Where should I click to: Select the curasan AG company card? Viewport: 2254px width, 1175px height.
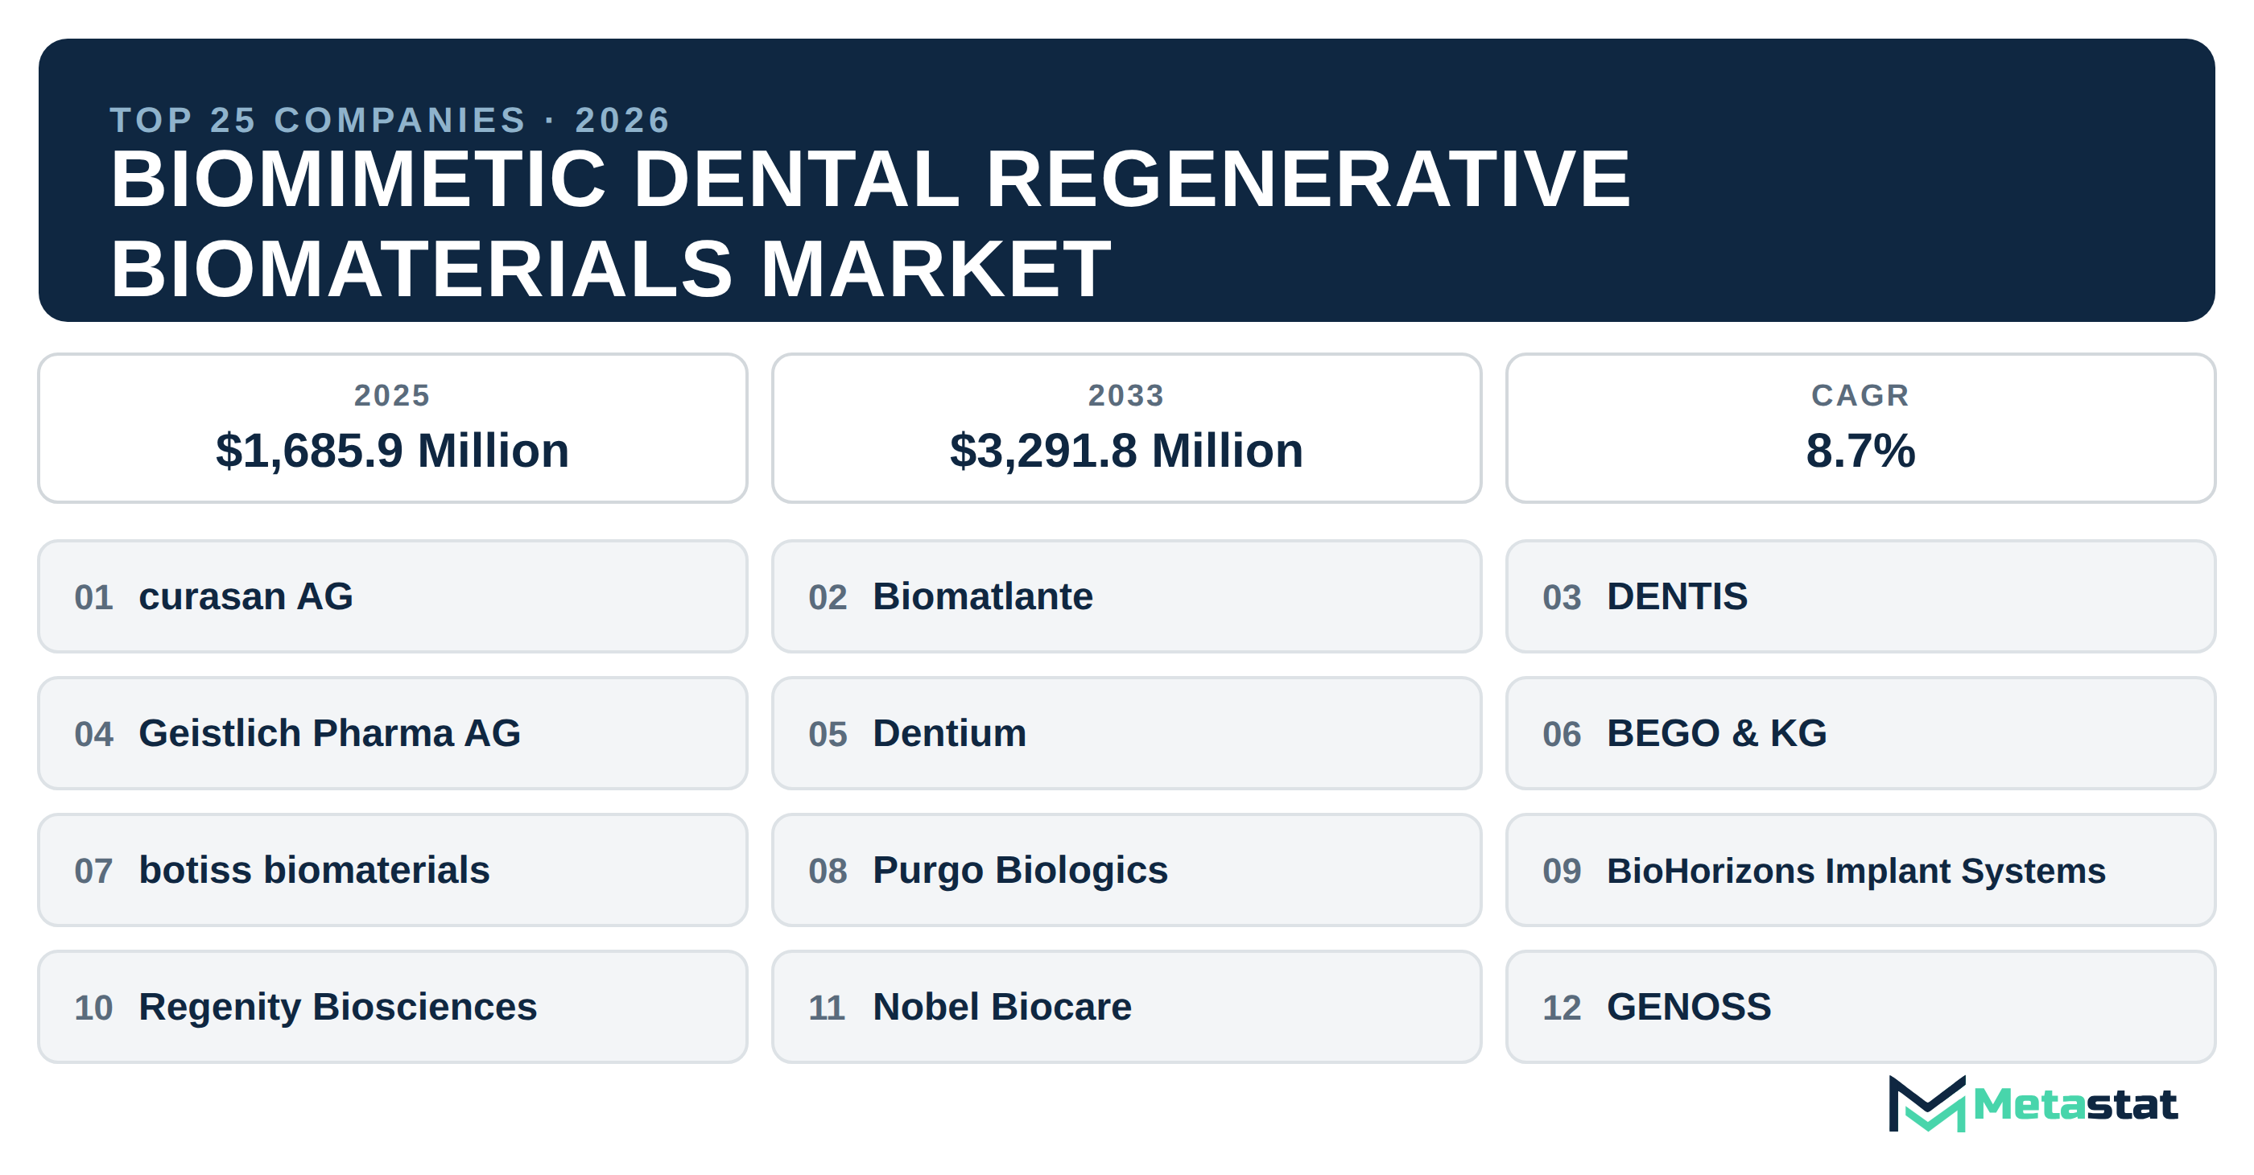point(393,596)
